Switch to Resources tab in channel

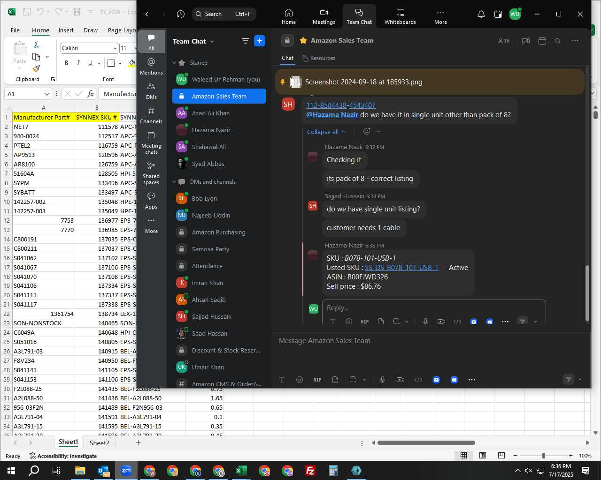[318, 58]
